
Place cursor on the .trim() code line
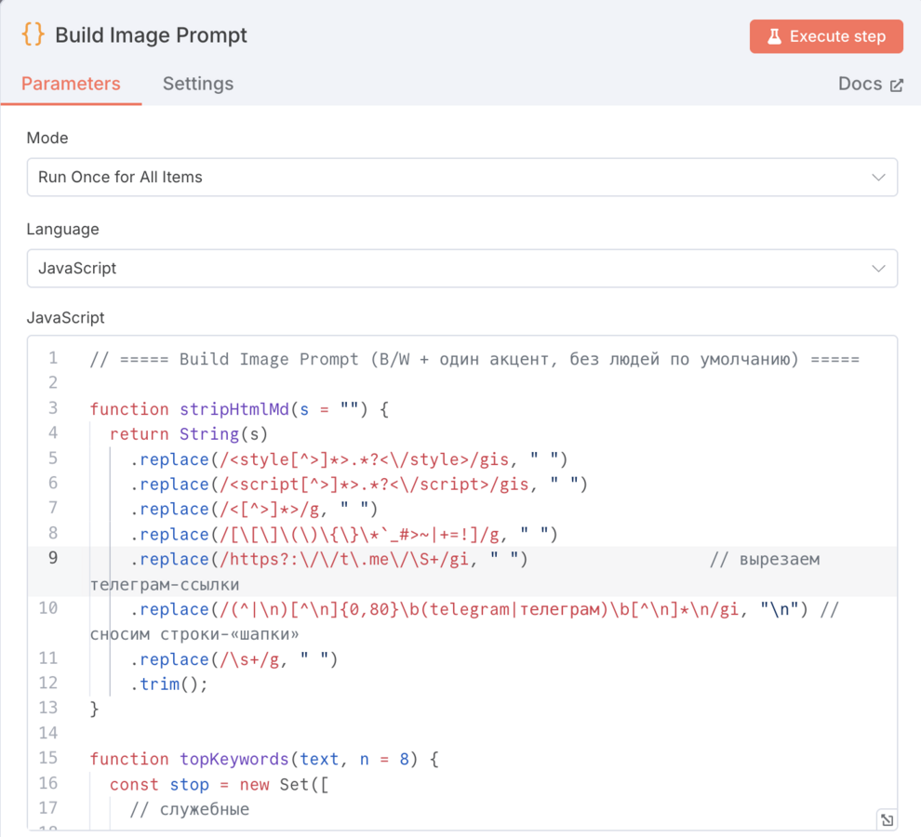(x=169, y=684)
